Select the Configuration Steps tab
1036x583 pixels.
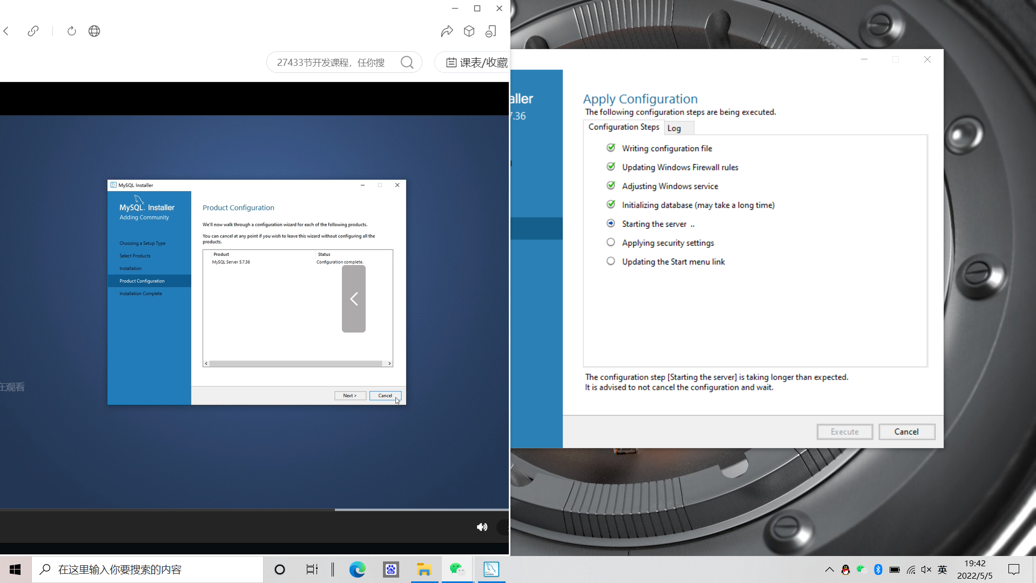(x=624, y=127)
